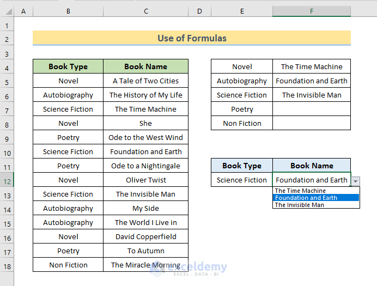
Task: Select 'The Time Machine' cell in F4
Action: [312, 66]
